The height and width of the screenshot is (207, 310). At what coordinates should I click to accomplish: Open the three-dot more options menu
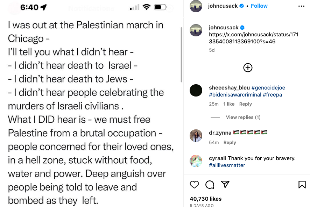[x=301, y=6]
